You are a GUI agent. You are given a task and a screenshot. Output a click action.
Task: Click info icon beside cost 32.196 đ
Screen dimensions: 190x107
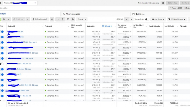pyautogui.click(x=130, y=32)
